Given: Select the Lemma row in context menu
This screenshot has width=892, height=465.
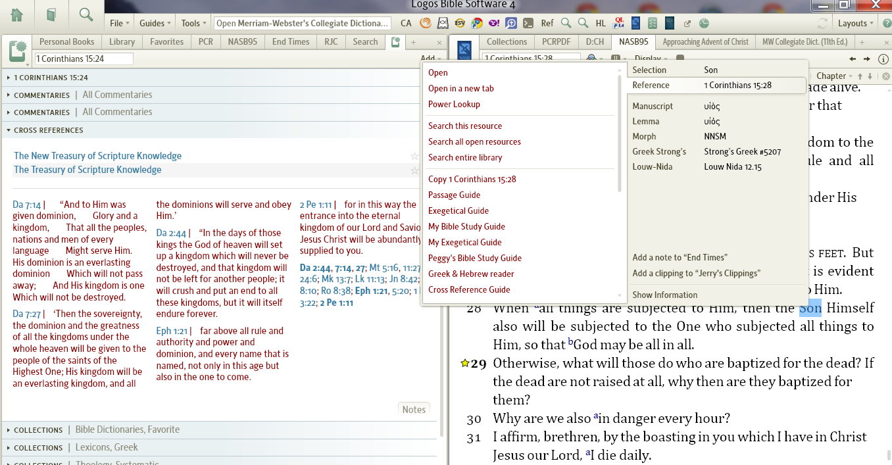Looking at the screenshot, I should click(x=717, y=121).
